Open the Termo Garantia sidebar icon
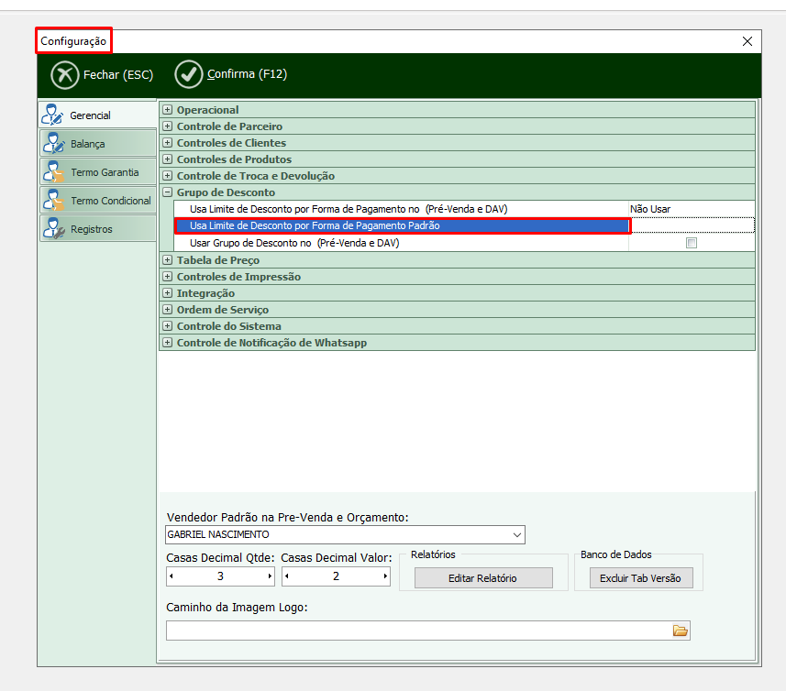786x691 pixels. 54,172
